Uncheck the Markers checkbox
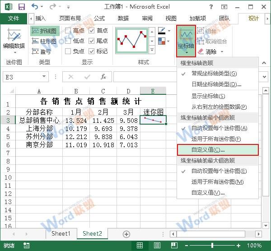Image resolution: width=271 pixels, height=251 pixels. (91, 51)
